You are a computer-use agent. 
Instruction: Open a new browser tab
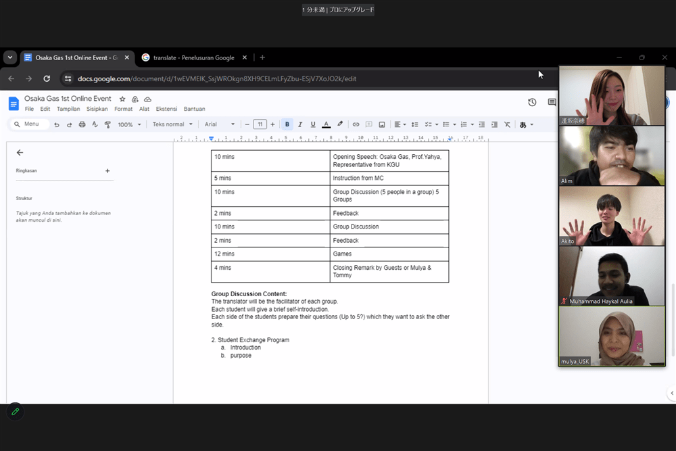262,57
